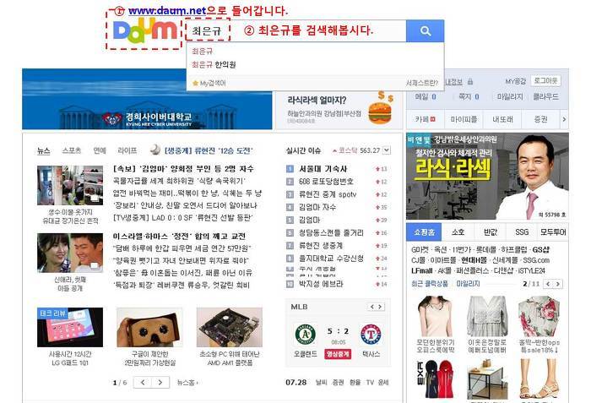Click the 날씨 link next to 07.28
The height and width of the screenshot is (403, 591).
[321, 382]
